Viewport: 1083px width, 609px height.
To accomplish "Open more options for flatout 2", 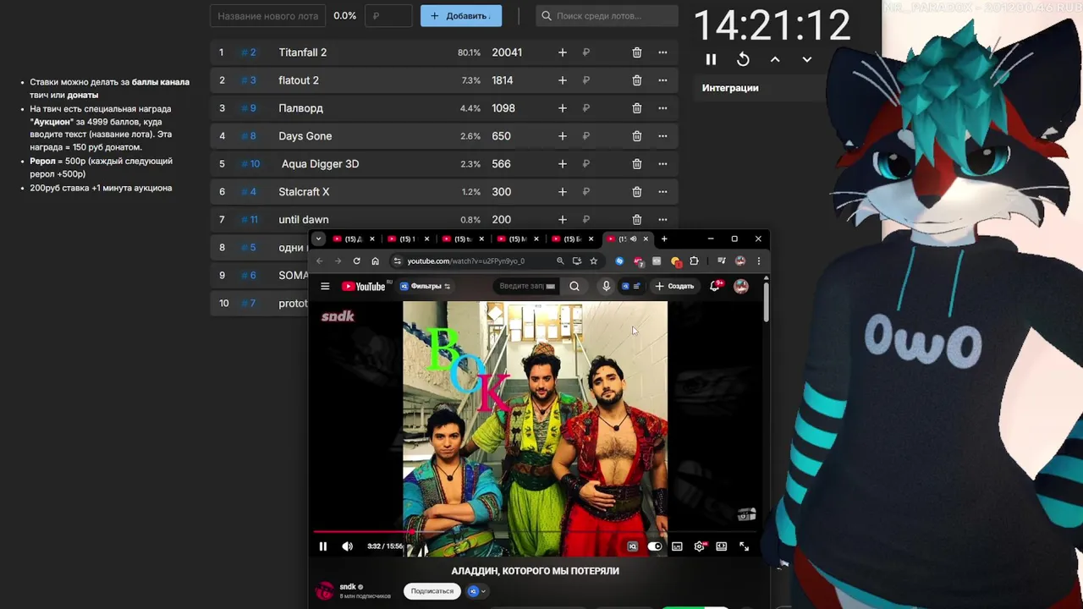I will (662, 80).
